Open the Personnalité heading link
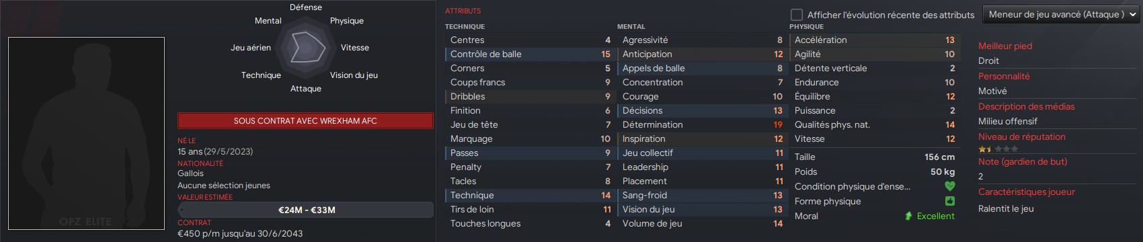 point(1004,76)
